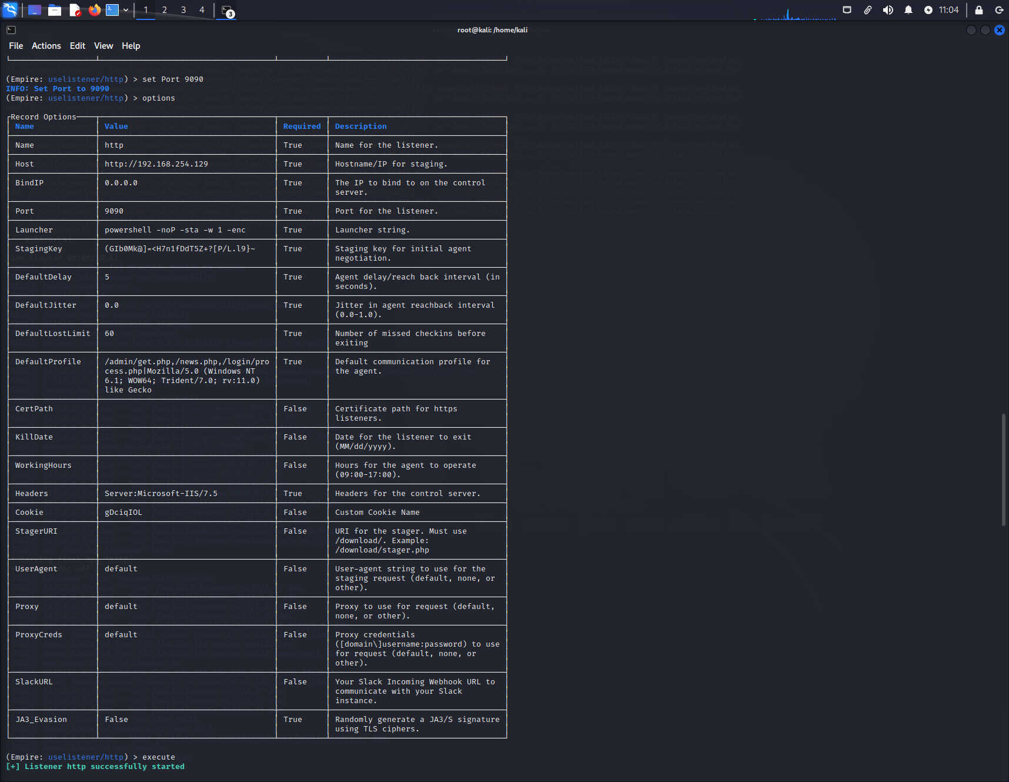The width and height of the screenshot is (1009, 782).
Task: Click the paperclip clipboard tray icon
Action: (867, 10)
